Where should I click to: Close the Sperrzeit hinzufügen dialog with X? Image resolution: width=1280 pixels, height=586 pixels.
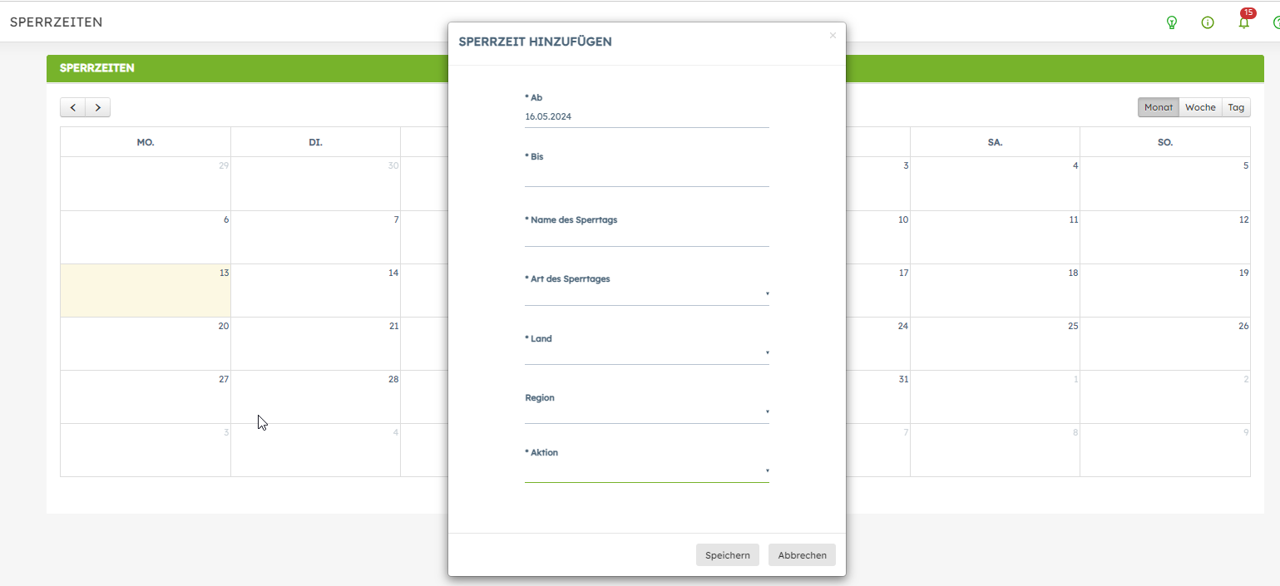tap(833, 36)
